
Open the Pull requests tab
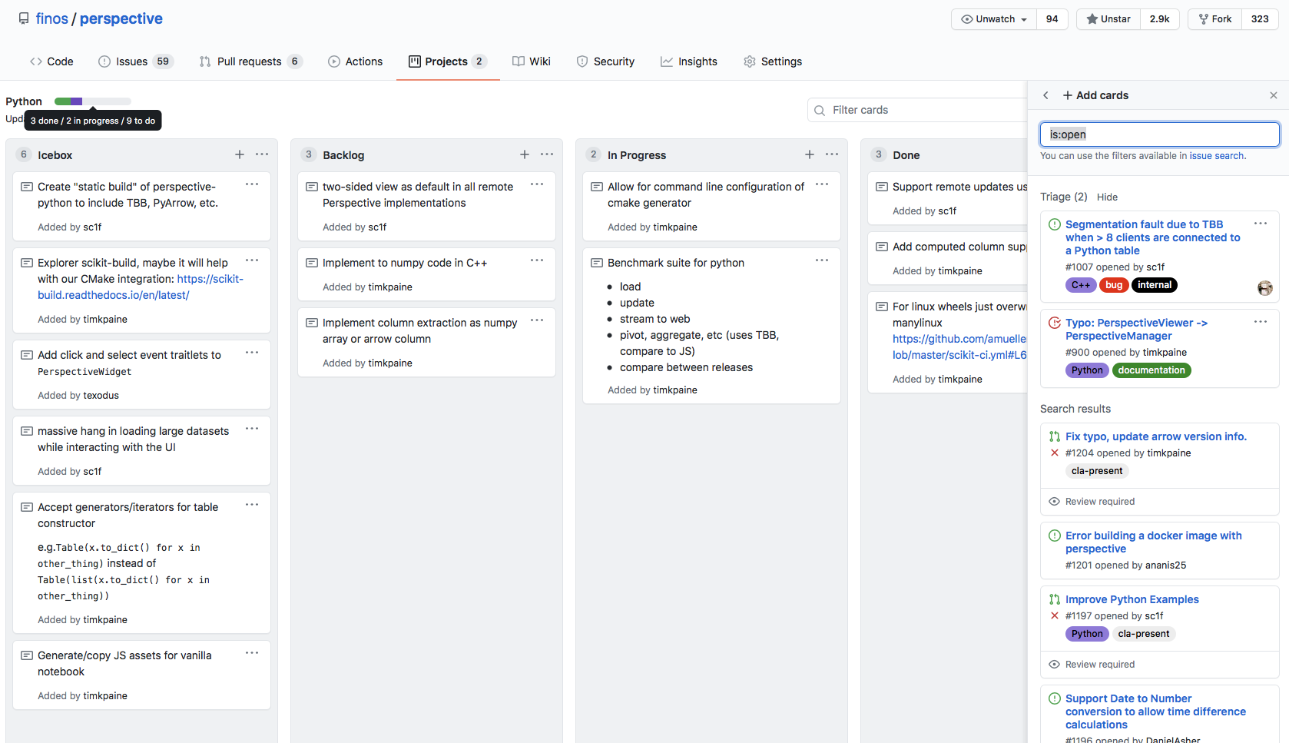(250, 61)
